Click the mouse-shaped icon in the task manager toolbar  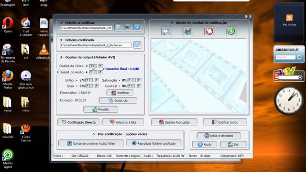pyautogui.click(x=166, y=32)
